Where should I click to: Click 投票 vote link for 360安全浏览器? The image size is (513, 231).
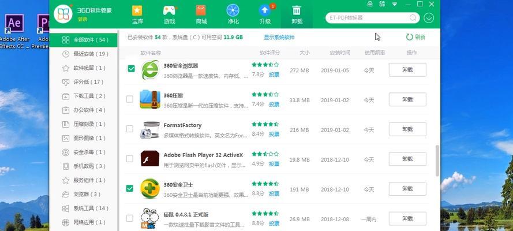click(x=274, y=74)
